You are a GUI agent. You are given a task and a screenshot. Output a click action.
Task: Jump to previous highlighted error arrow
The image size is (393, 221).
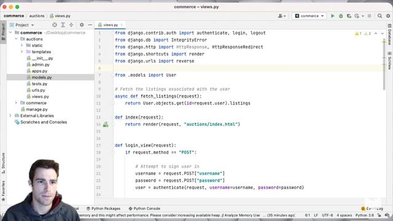[376, 33]
